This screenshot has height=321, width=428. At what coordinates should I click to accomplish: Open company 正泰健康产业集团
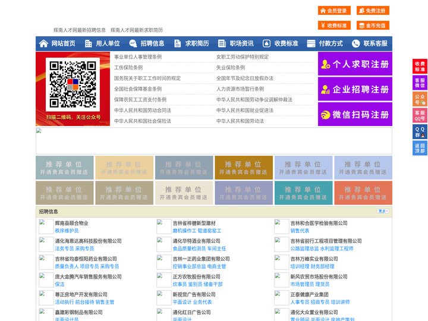click(309, 294)
